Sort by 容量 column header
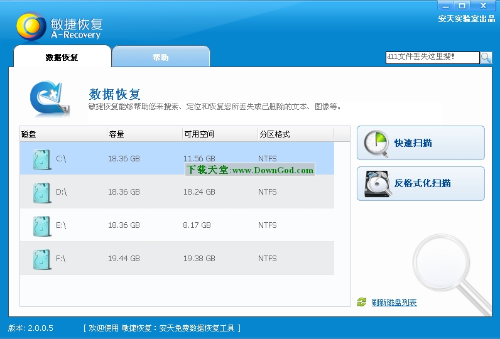Image resolution: width=500 pixels, height=339 pixels. point(144,134)
